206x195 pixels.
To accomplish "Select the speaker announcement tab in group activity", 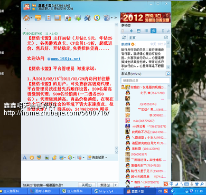I will point(131,31).
